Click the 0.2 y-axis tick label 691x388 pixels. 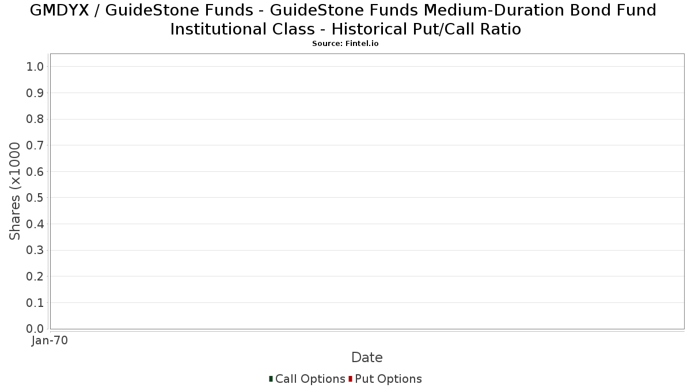35,276
